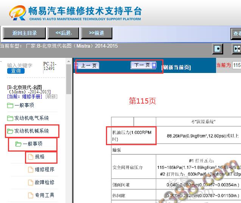
Task: Click the 油泵 table row
Action: tap(176, 150)
